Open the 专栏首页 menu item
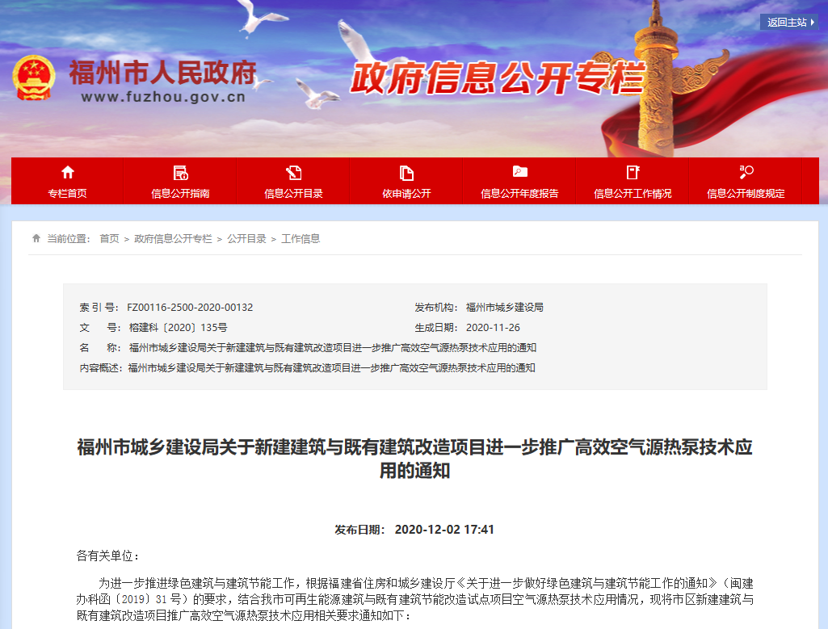 click(67, 194)
